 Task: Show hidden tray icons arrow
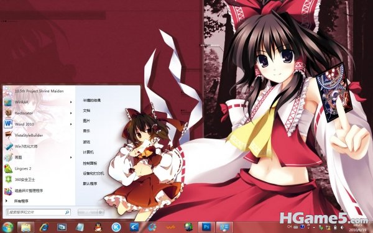tap(314, 227)
